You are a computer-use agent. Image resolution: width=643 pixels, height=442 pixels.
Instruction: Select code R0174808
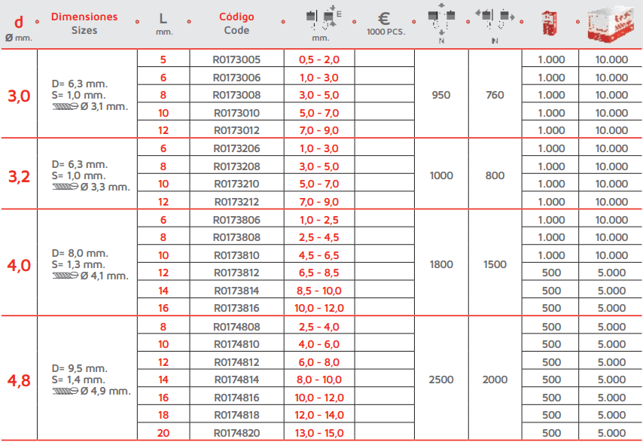236,327
